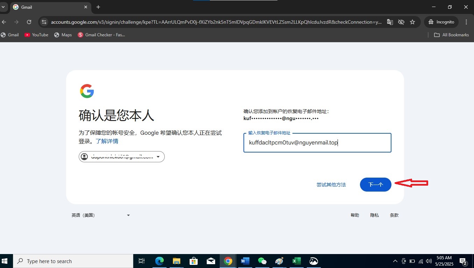Image resolution: width=474 pixels, height=268 pixels.
Task: Open the Google Translate page icon
Action: click(x=390, y=22)
